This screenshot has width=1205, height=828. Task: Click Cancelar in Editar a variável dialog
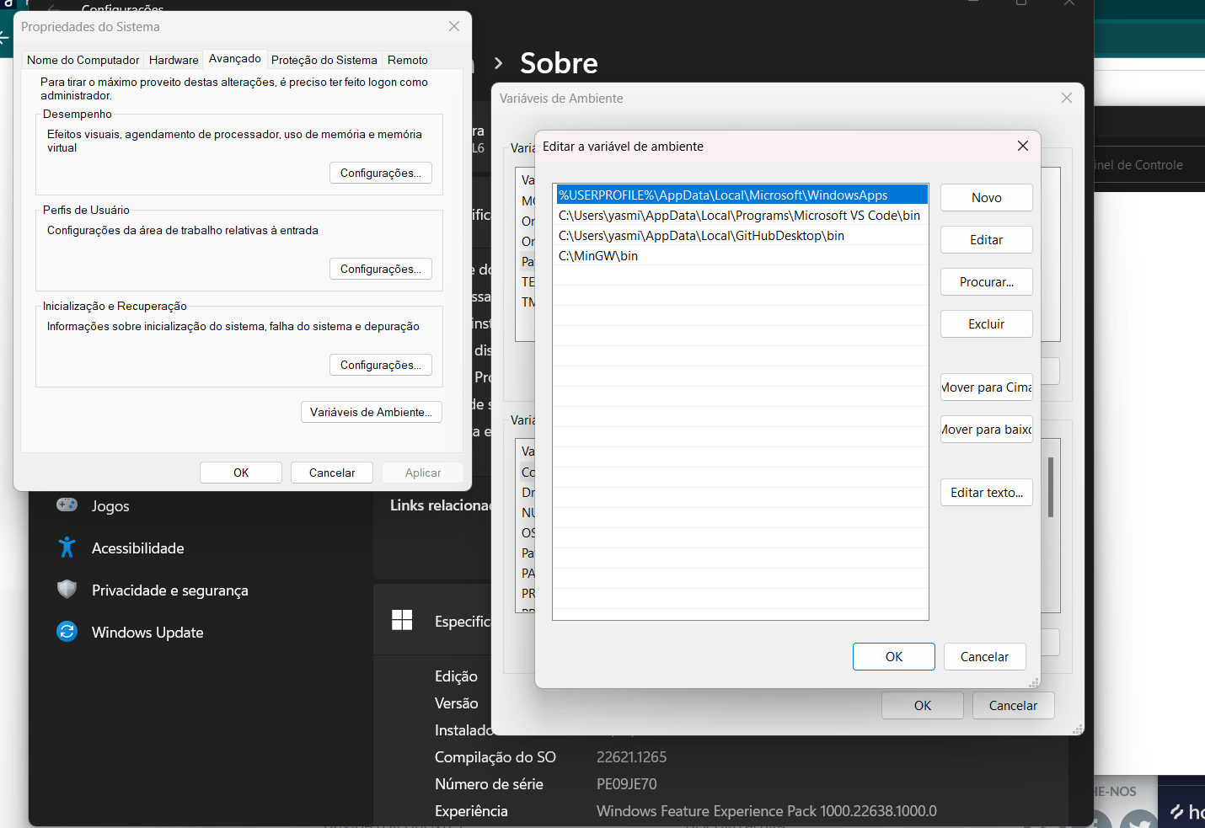pyautogui.click(x=985, y=657)
